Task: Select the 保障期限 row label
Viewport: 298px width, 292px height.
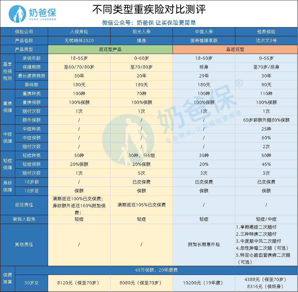Action: click(x=32, y=67)
